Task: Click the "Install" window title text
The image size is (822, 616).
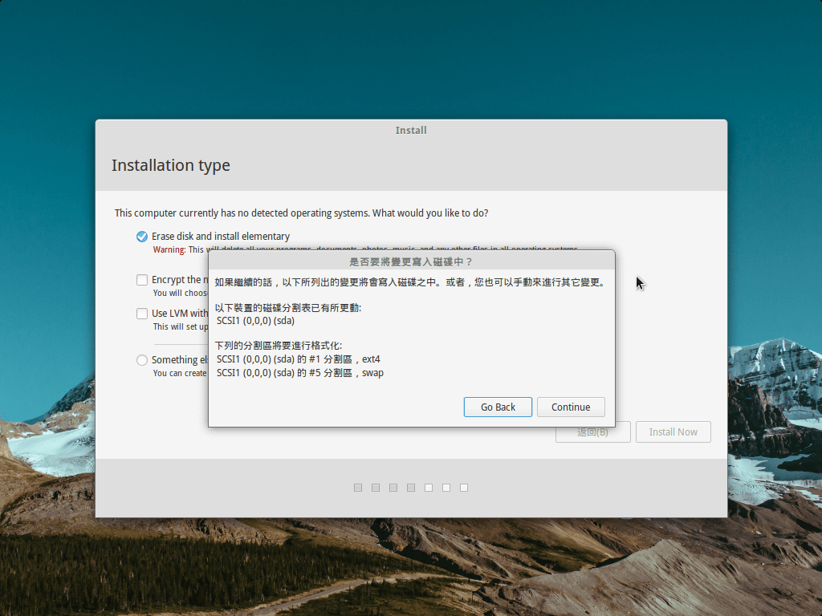Action: (411, 130)
